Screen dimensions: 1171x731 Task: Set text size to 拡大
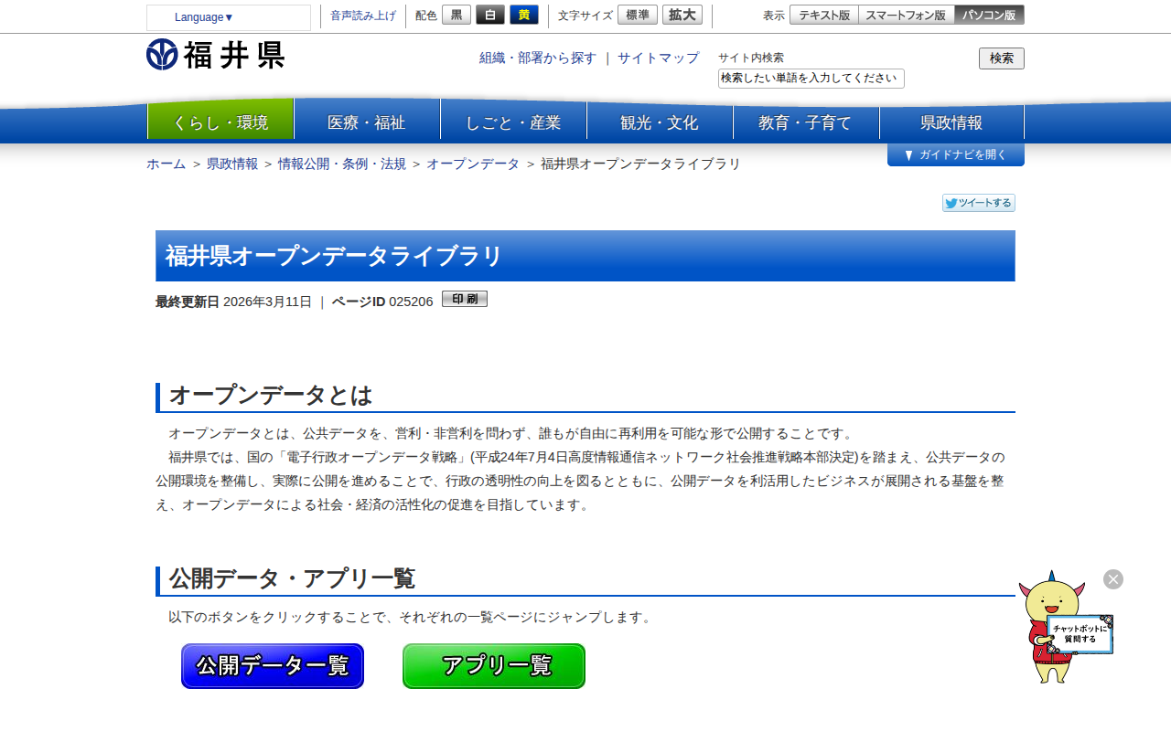(682, 15)
